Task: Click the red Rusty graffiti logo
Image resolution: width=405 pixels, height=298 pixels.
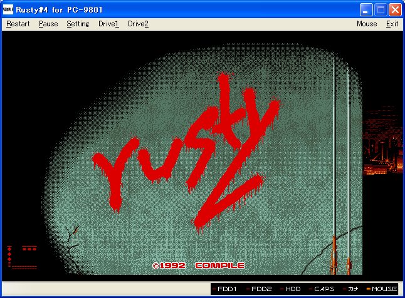Action: 186,152
